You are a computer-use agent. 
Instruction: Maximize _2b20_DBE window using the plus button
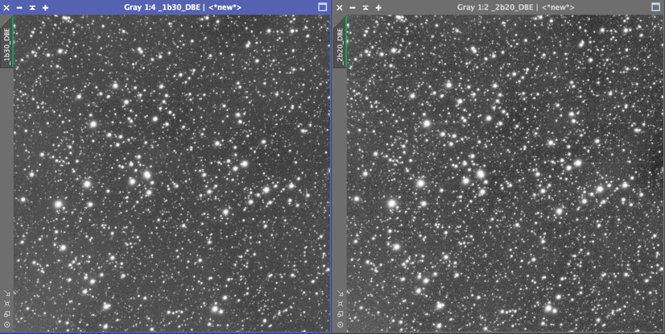(x=378, y=7)
